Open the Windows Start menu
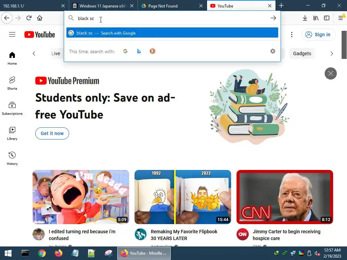 coord(8,253)
